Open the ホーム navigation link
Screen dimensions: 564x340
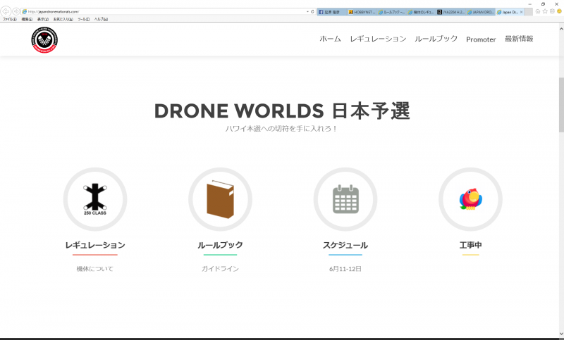[330, 39]
